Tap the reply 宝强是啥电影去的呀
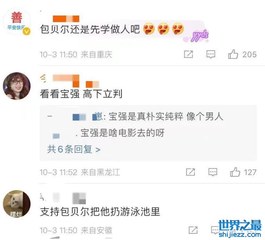 point(122,133)
